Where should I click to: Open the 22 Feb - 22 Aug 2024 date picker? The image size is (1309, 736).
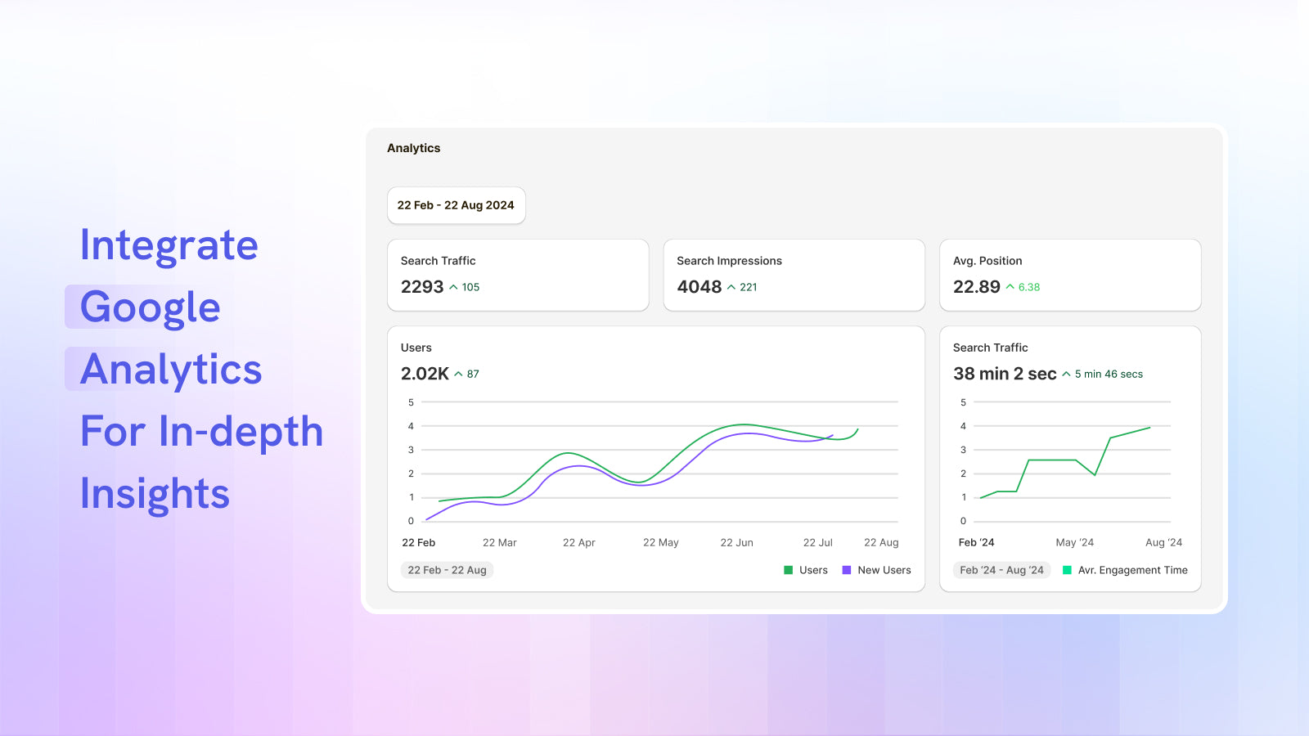(456, 205)
